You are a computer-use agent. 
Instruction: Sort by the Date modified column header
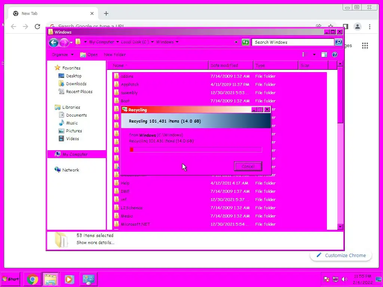pos(231,65)
